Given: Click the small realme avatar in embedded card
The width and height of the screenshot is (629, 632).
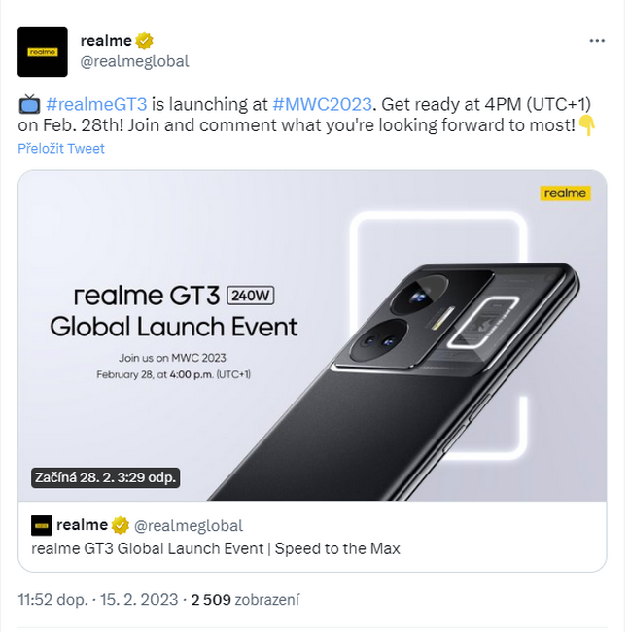Looking at the screenshot, I should [x=42, y=526].
